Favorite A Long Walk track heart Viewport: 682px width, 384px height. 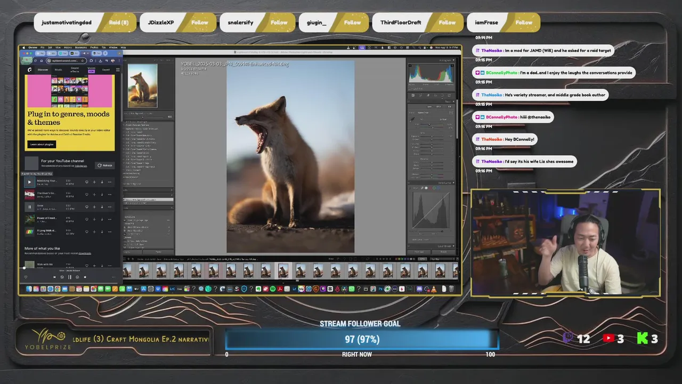tap(87, 231)
